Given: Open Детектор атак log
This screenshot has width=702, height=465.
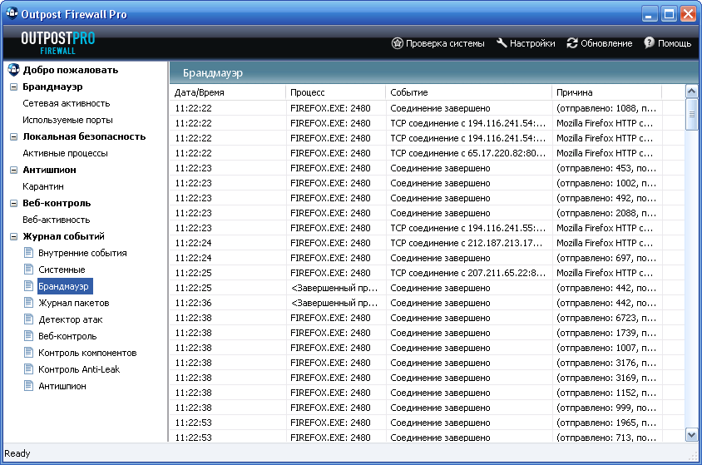Looking at the screenshot, I should pos(71,319).
